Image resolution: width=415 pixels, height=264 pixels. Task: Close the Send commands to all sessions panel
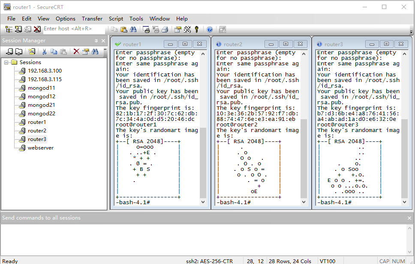coord(409,218)
